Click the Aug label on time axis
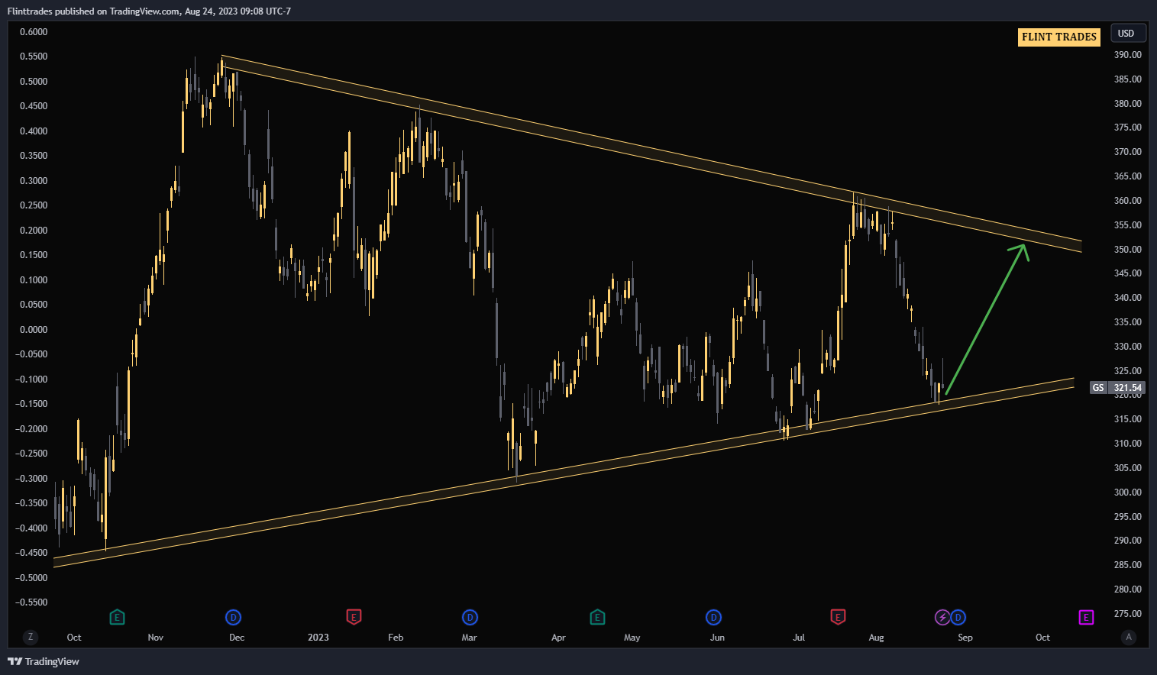 876,638
